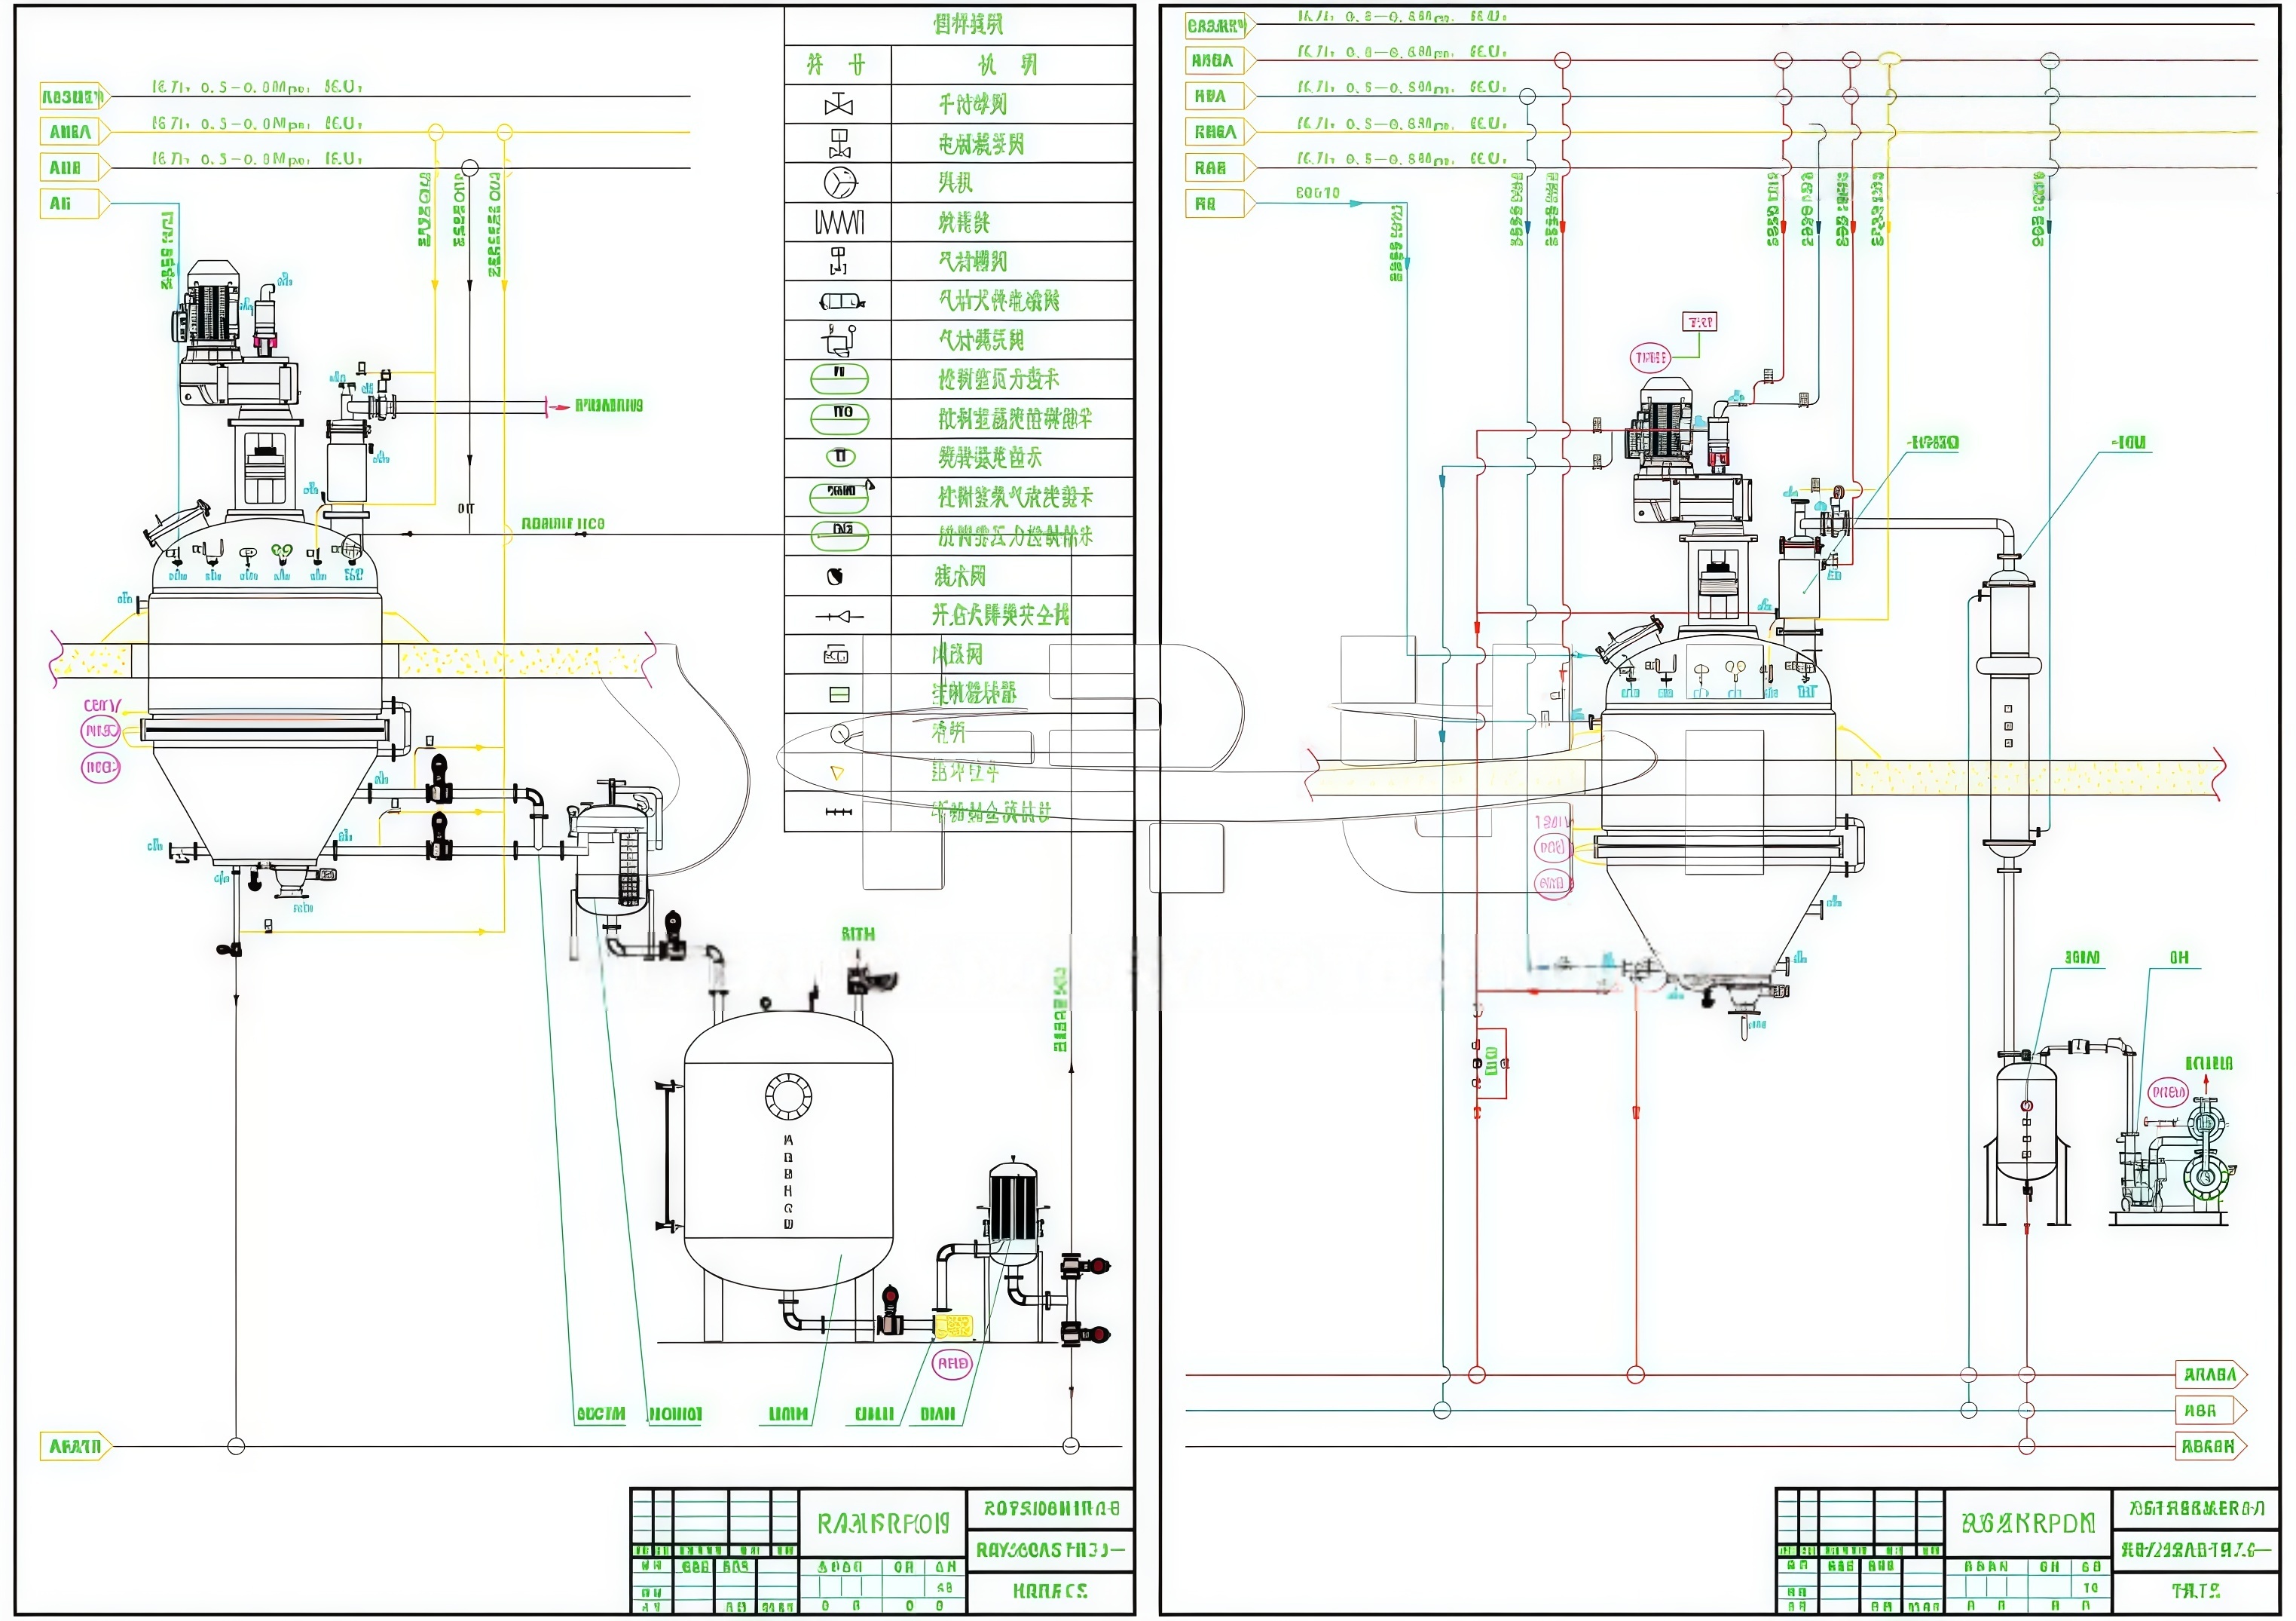Click the solid black circle legend symbol

pos(836,576)
